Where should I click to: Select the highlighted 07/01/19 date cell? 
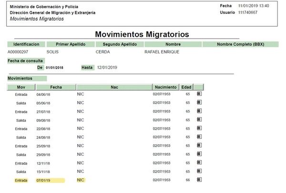[50, 181]
